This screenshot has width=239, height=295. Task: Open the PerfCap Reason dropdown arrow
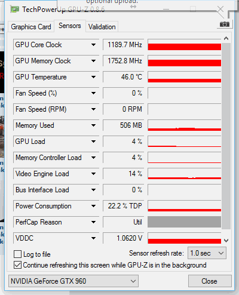tap(93, 222)
